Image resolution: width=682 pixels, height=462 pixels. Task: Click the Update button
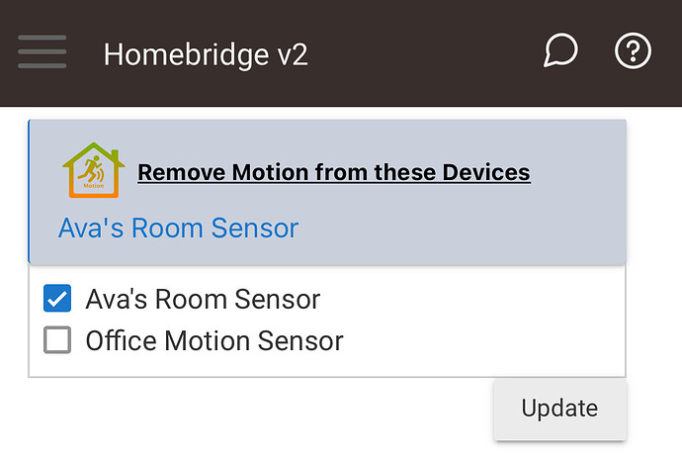pos(559,409)
